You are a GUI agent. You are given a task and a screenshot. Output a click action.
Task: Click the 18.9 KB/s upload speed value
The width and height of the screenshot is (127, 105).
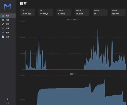point(26,14)
